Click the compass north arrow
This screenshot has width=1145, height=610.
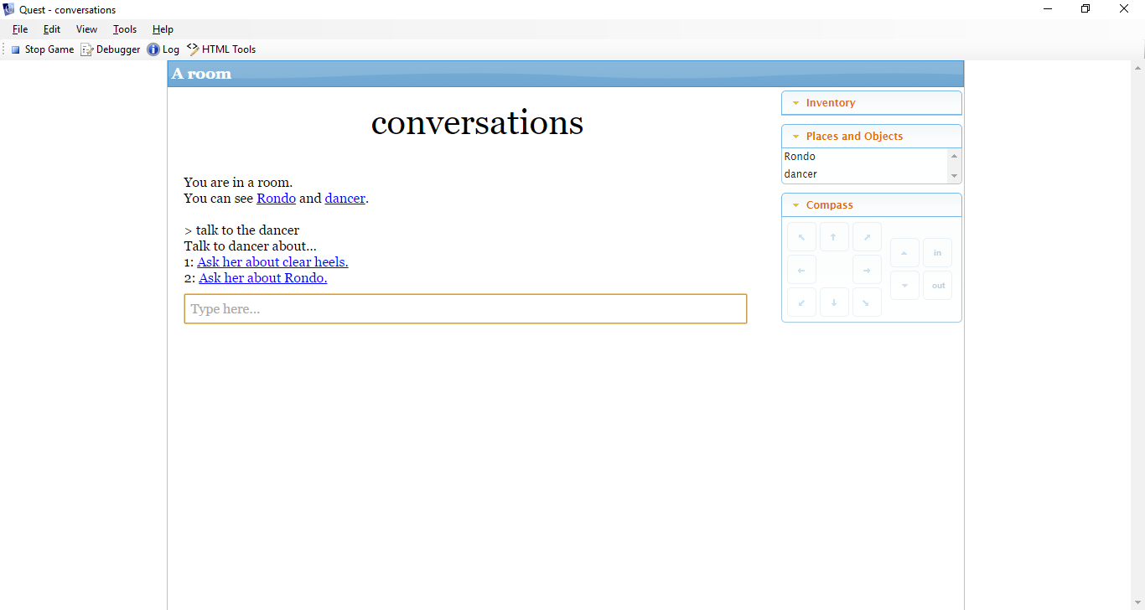[834, 237]
